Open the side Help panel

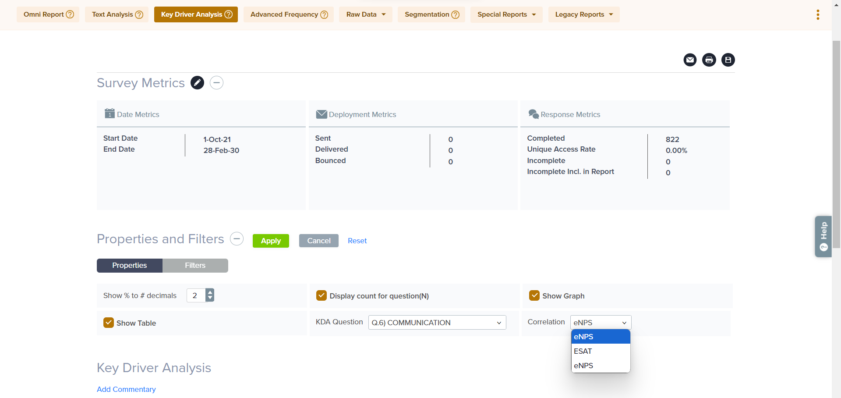[823, 236]
